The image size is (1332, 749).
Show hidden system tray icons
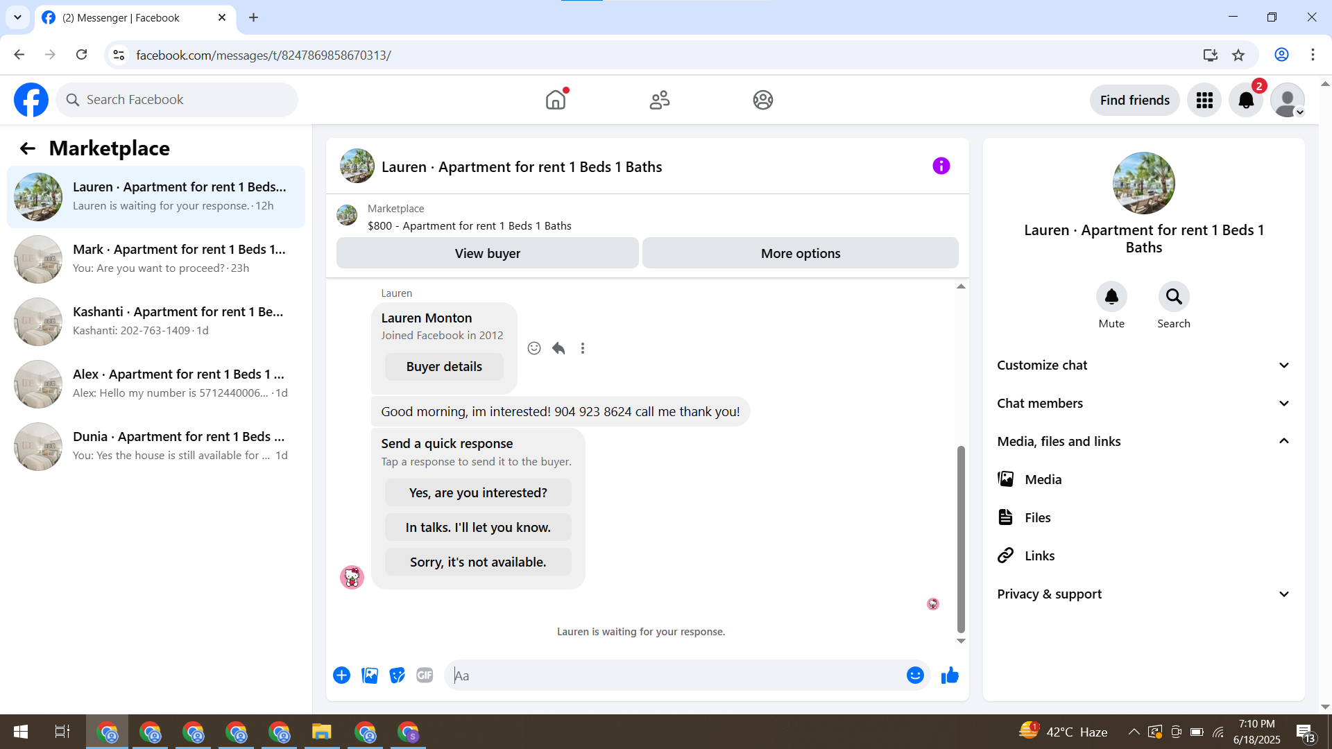click(x=1134, y=732)
